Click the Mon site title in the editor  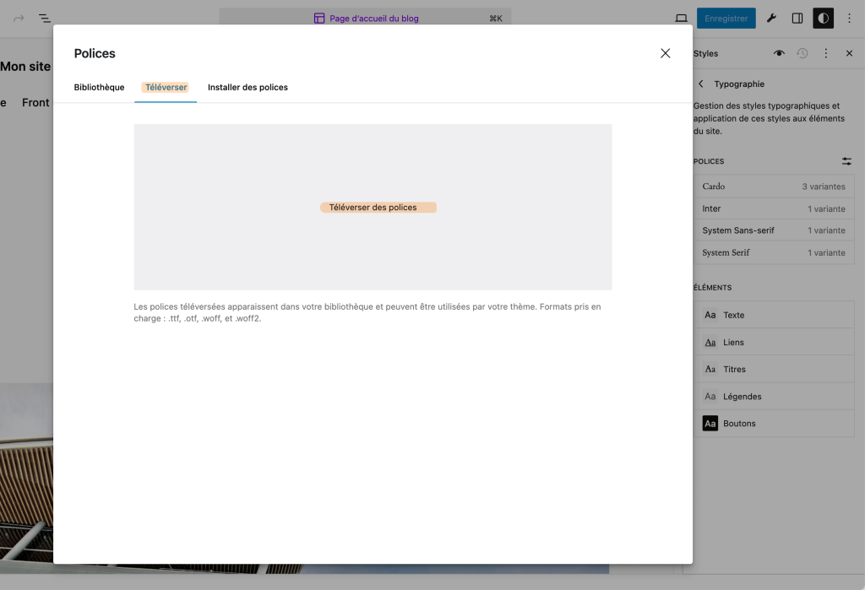[25, 66]
